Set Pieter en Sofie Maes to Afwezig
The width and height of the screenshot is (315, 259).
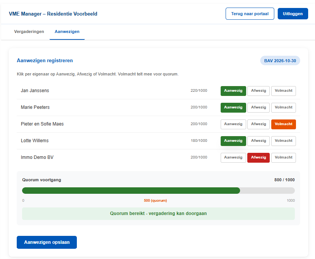258,124
